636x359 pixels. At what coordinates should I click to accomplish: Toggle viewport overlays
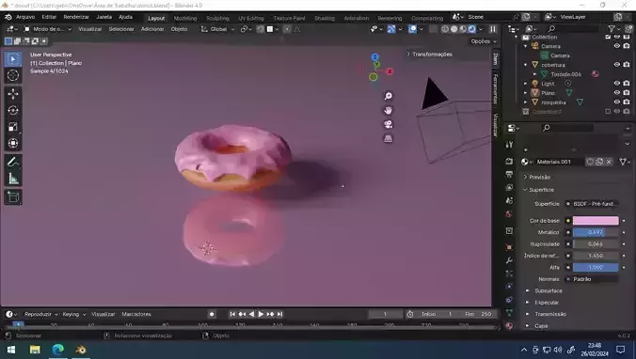[412, 29]
